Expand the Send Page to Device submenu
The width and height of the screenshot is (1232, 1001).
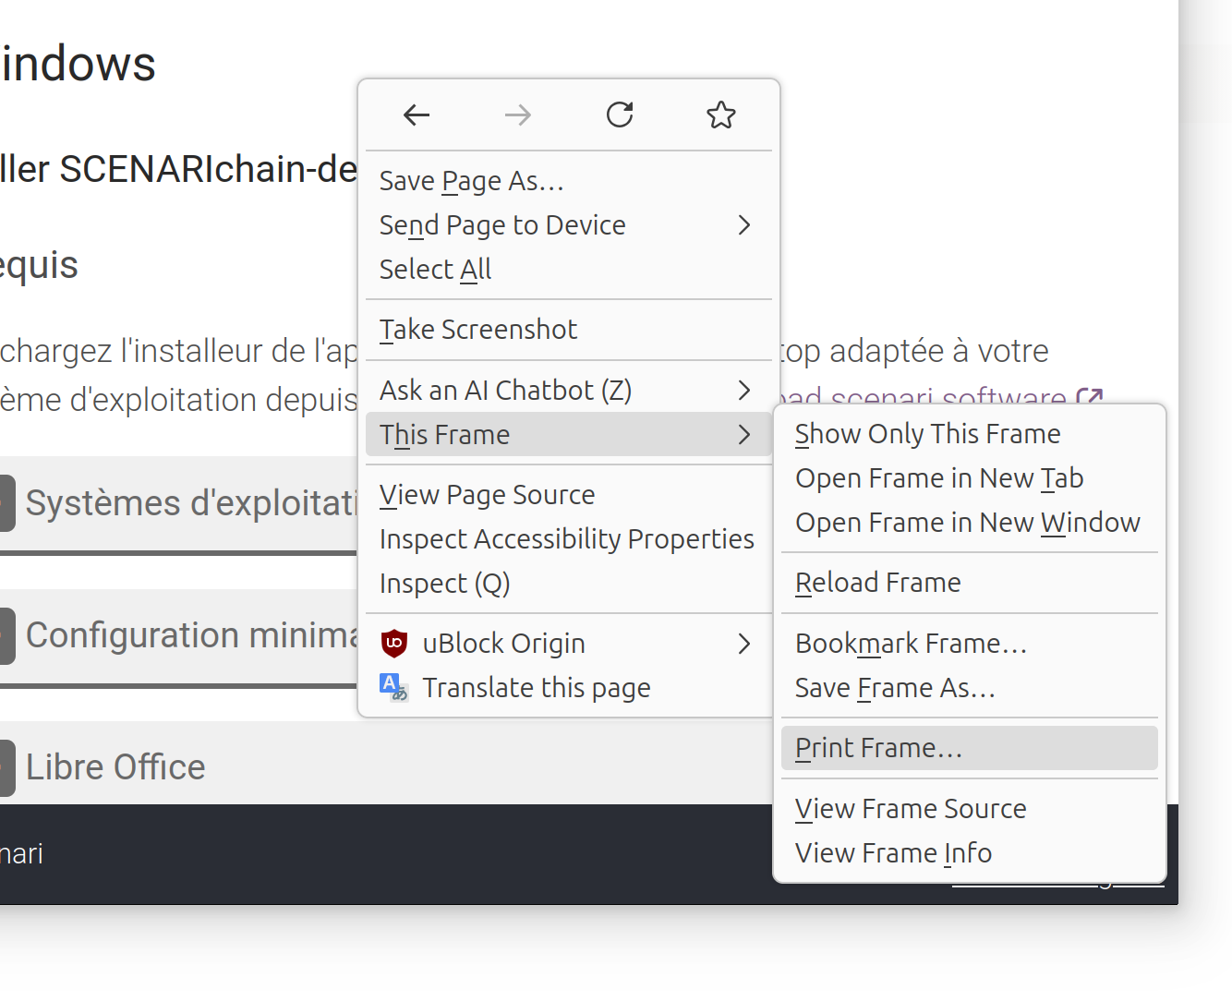click(744, 225)
